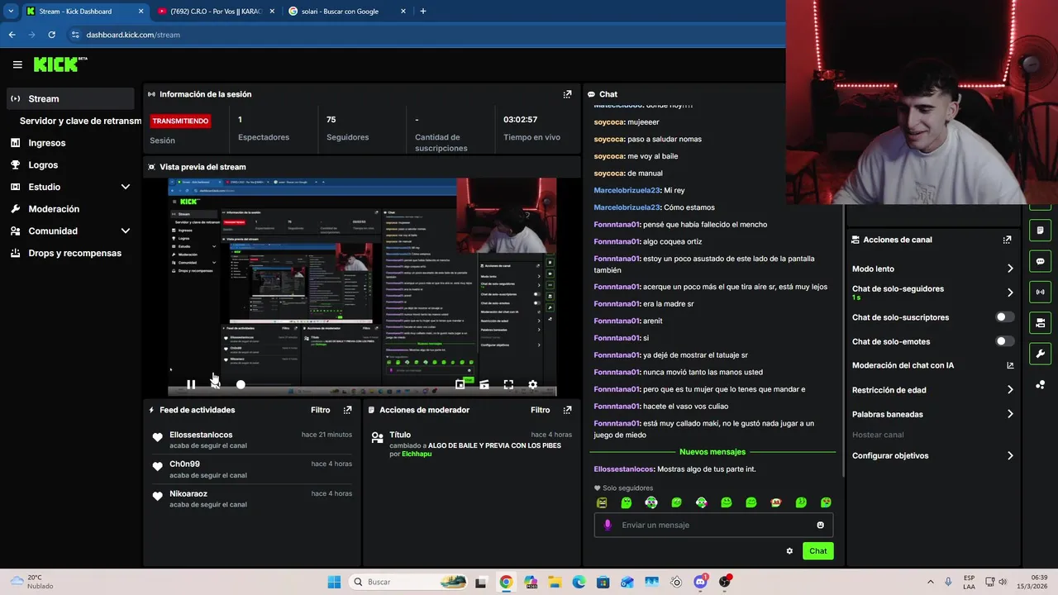The height and width of the screenshot is (595, 1058).
Task: Insert the angry yellow face emote
Action: pos(602,502)
